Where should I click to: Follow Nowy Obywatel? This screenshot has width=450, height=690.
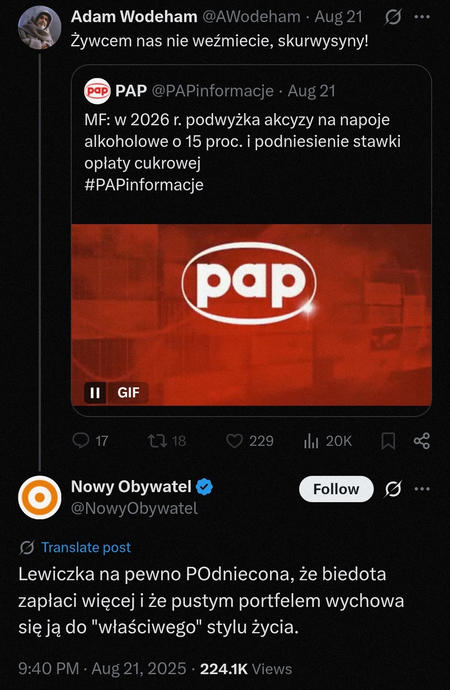[336, 489]
